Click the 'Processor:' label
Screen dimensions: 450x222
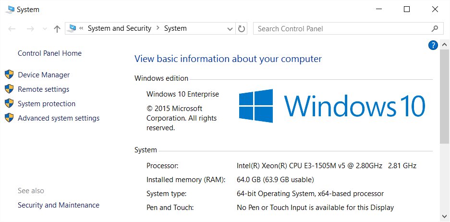click(162, 166)
